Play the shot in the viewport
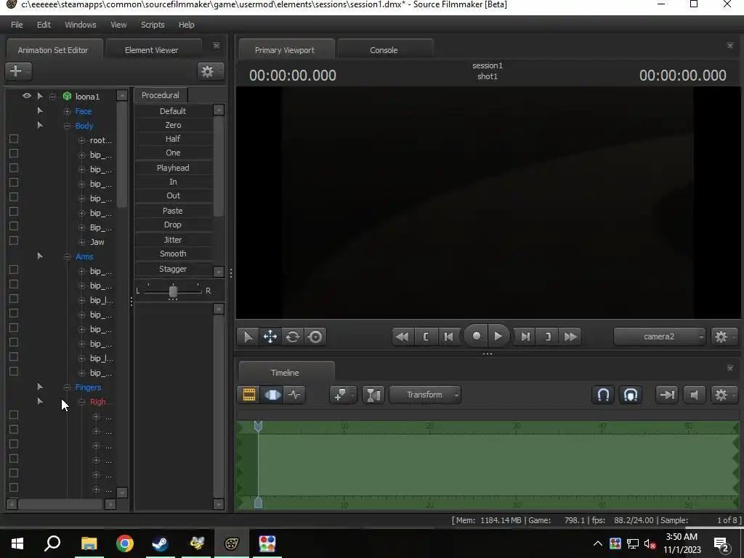 (498, 336)
